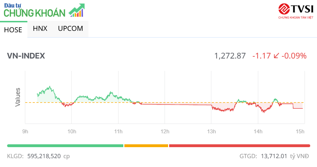Click the KLGD volume value

click(44, 156)
